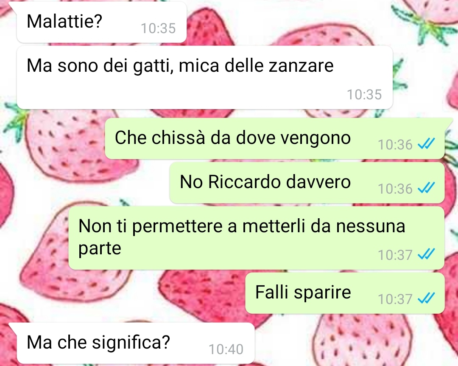The height and width of the screenshot is (366, 458).
Task: Tap the 10:37 timestamp on 'Non ti permettere' message
Action: (x=395, y=255)
